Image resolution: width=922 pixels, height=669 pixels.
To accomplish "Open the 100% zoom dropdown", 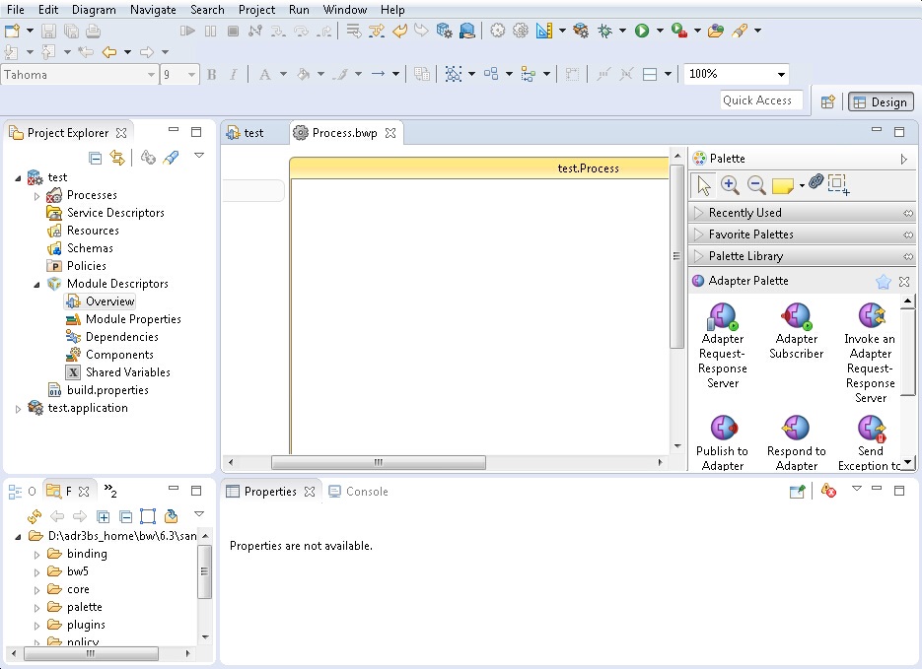I will click(781, 75).
